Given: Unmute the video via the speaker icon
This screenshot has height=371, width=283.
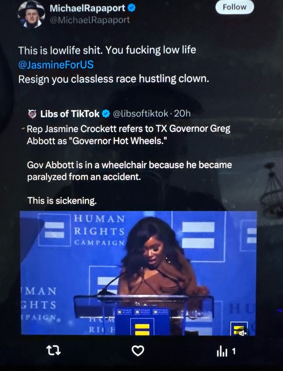Looking at the screenshot, I should coord(243,333).
